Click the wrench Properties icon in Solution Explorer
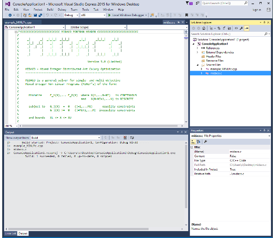The image size is (276, 238). click(241, 28)
